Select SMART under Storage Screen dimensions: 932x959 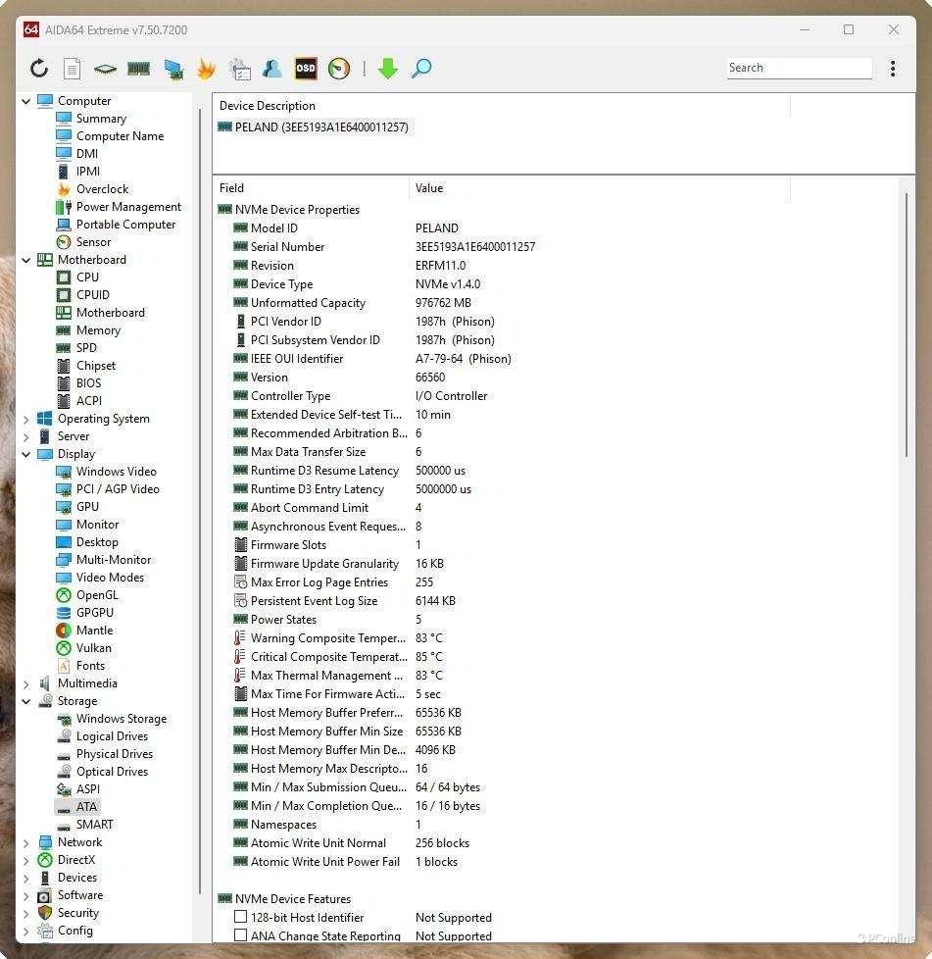pos(94,825)
